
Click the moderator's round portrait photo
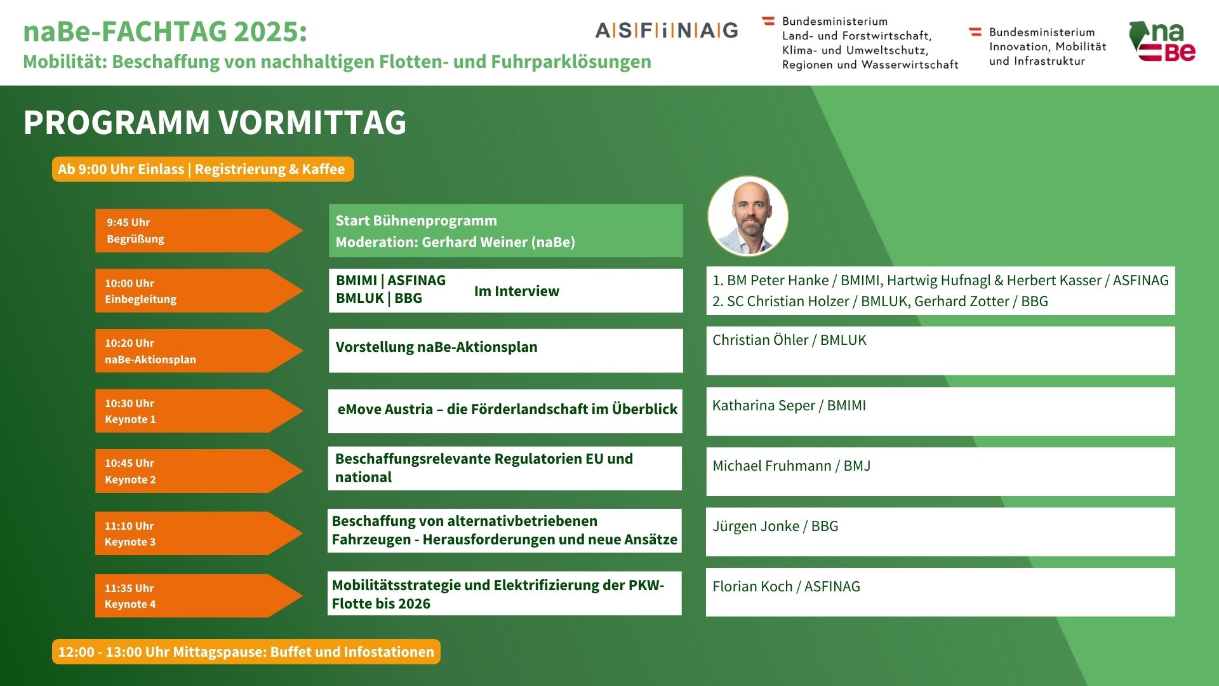(x=748, y=217)
